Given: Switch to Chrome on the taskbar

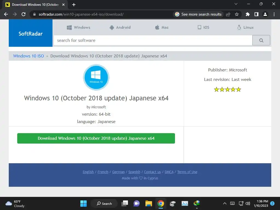Looking at the screenshot, I should pos(161,203).
